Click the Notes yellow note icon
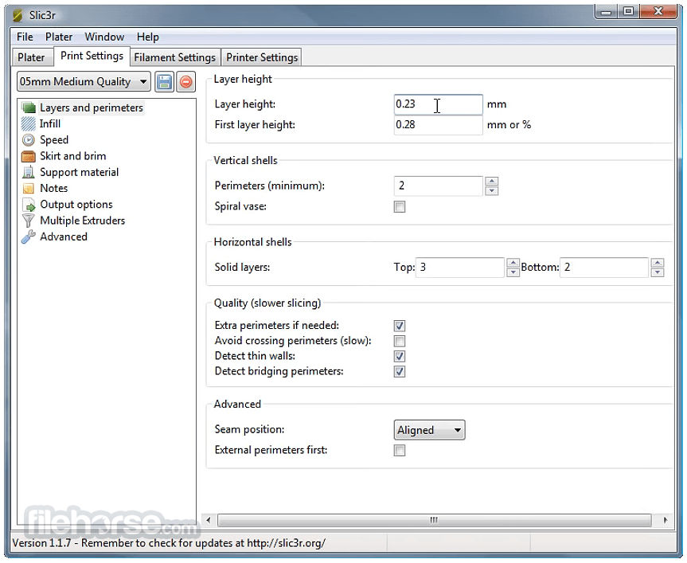Screen dimensions: 687x563 tap(29, 189)
